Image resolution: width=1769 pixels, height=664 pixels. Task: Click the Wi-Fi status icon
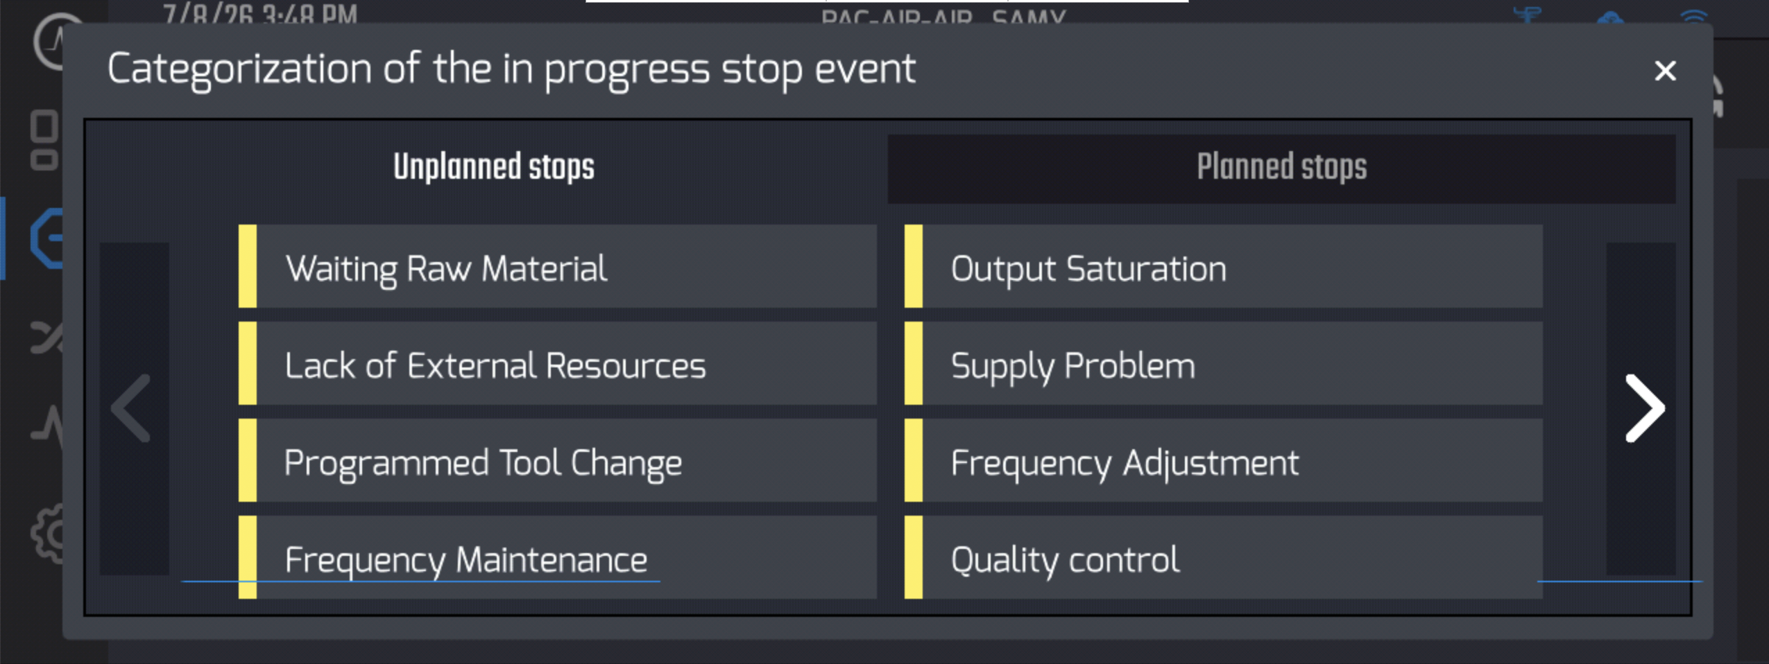1693,17
